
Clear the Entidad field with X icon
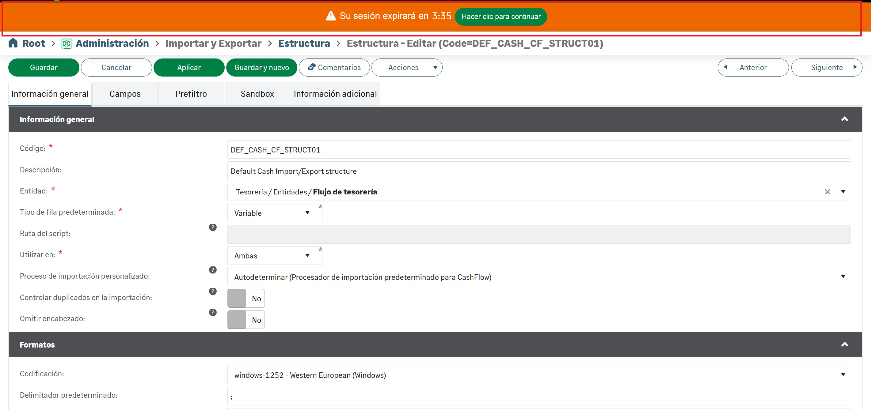(827, 192)
